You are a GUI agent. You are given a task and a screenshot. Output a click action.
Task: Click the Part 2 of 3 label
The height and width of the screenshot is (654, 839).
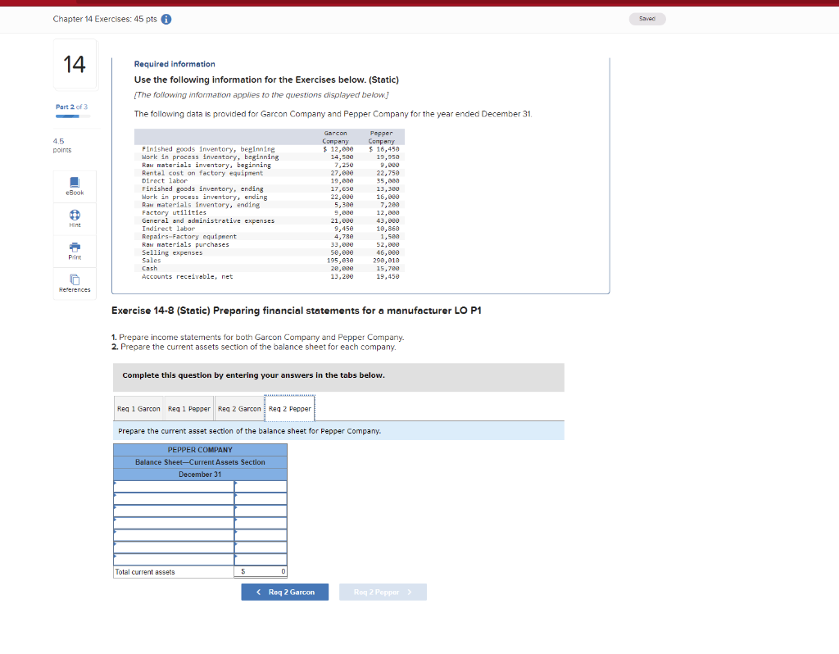(x=72, y=107)
